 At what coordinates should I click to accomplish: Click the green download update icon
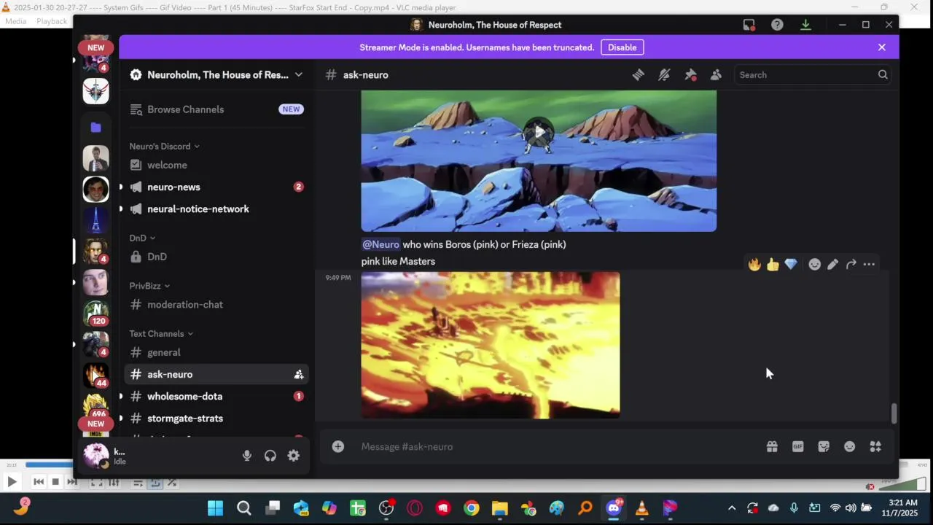pyautogui.click(x=805, y=25)
